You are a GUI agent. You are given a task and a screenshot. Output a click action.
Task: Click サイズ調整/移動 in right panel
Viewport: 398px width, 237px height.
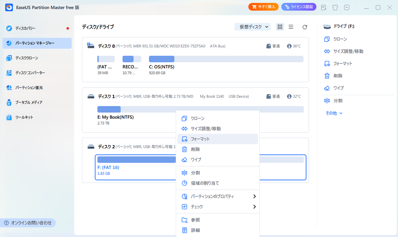(x=344, y=51)
